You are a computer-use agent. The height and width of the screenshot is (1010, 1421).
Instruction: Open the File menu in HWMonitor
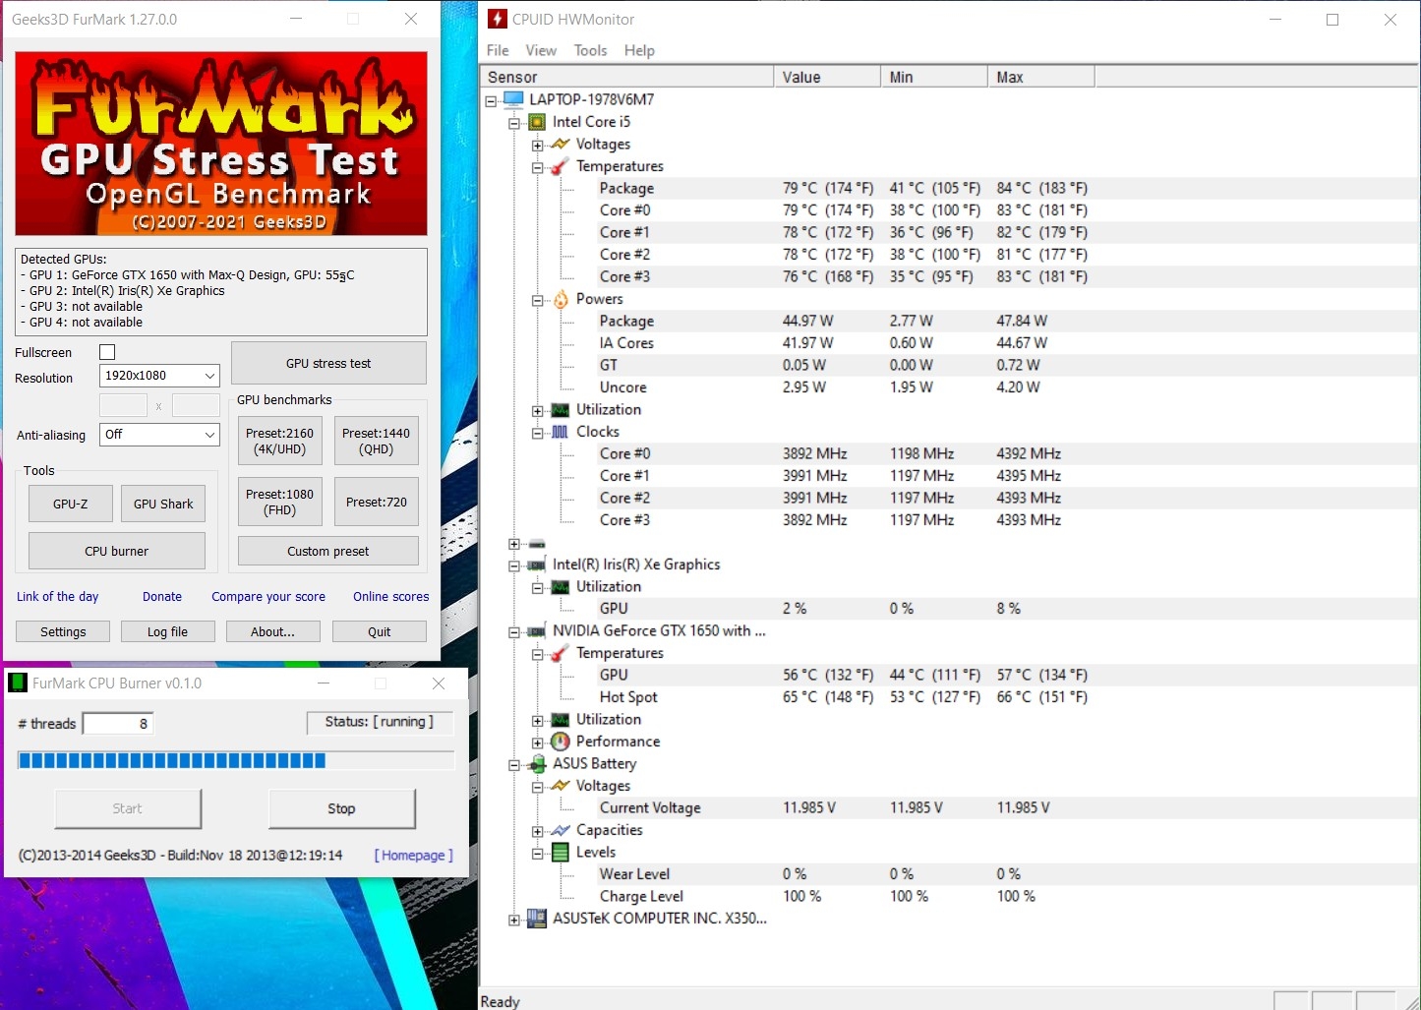click(x=498, y=50)
